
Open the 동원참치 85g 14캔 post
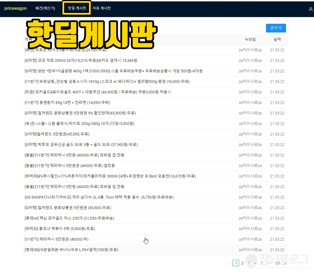pos(67,102)
